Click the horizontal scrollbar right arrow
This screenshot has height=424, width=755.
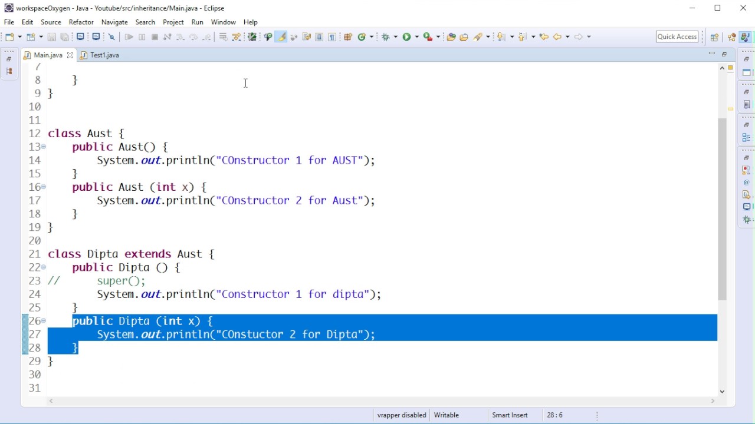[x=713, y=401]
